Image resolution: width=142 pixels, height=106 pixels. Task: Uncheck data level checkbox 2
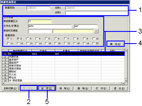coord(18,39)
